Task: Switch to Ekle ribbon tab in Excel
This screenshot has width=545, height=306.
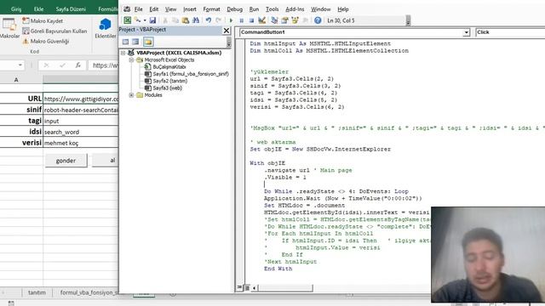Action: click(x=38, y=9)
